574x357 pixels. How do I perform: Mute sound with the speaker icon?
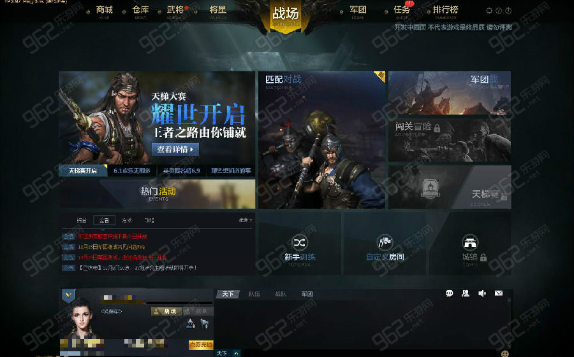pos(482,293)
